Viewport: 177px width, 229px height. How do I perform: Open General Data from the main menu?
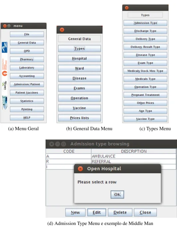[27, 43]
